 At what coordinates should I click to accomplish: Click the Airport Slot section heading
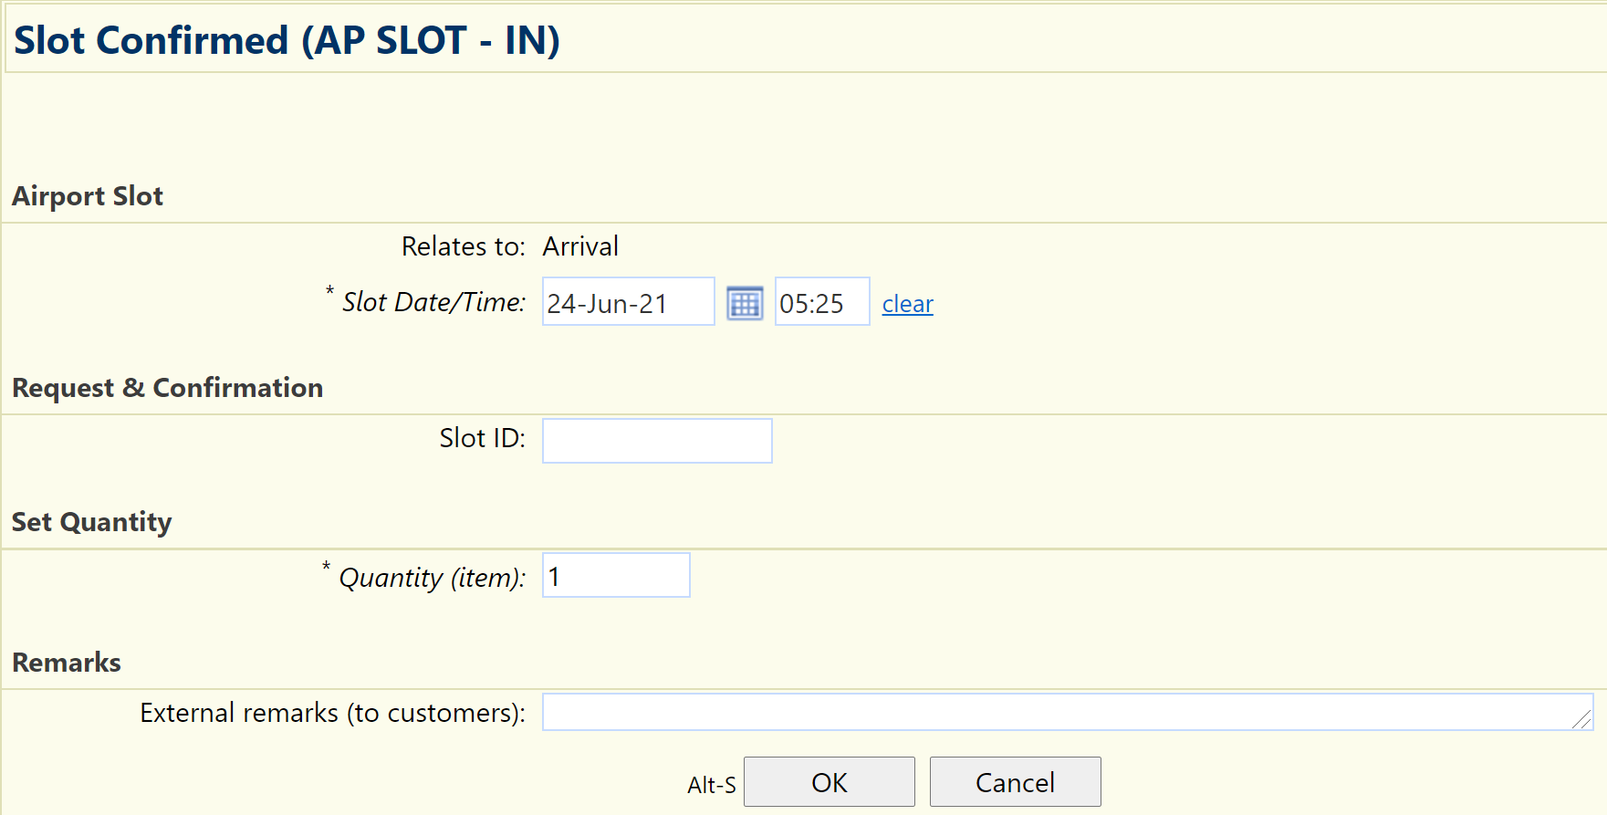(88, 196)
